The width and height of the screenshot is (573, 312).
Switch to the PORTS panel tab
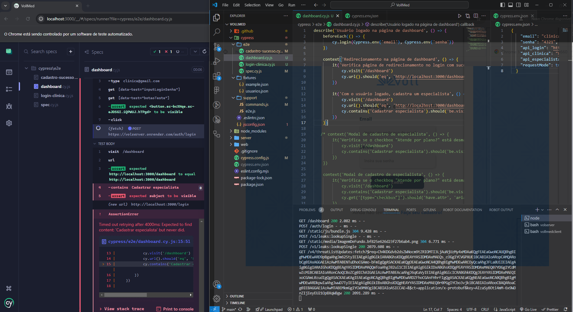pyautogui.click(x=411, y=210)
